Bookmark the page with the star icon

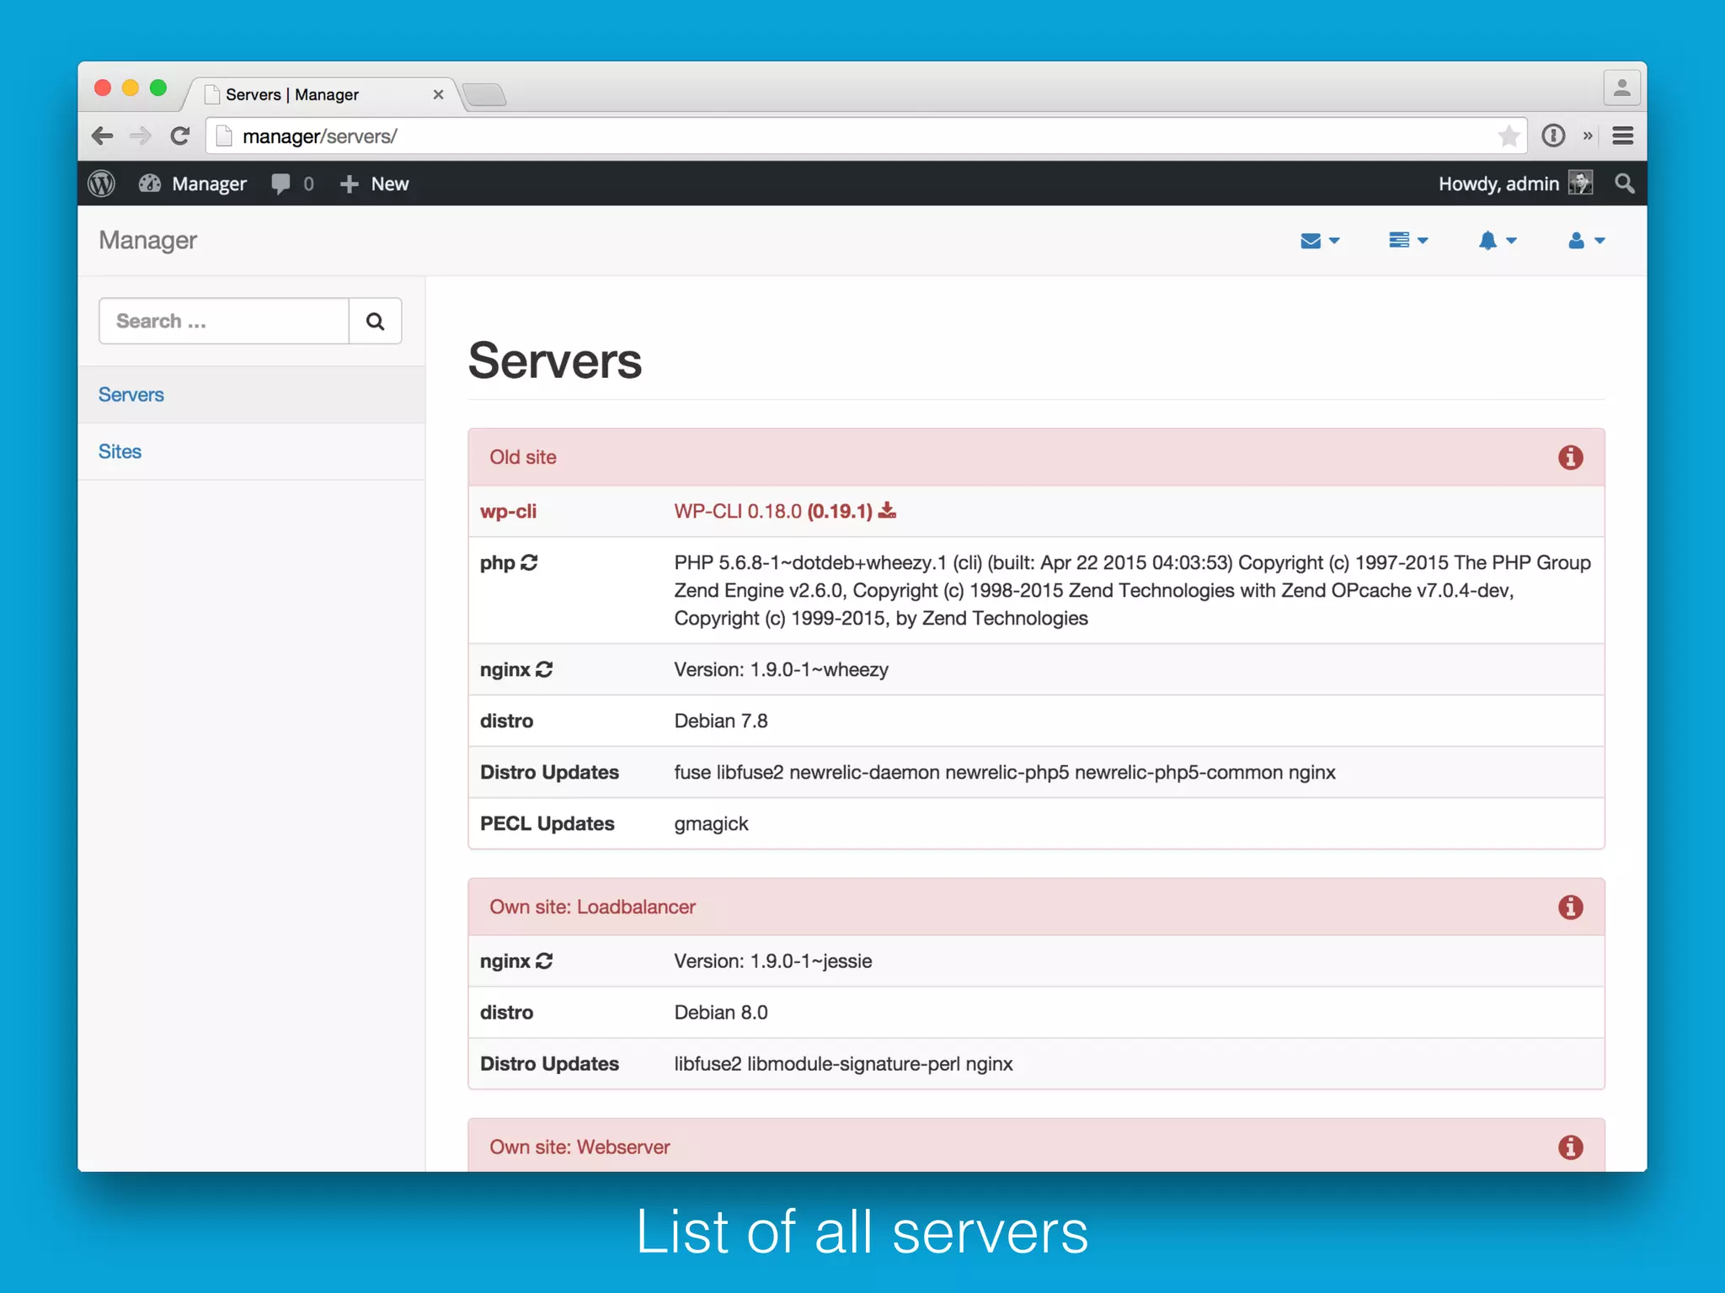(x=1509, y=136)
